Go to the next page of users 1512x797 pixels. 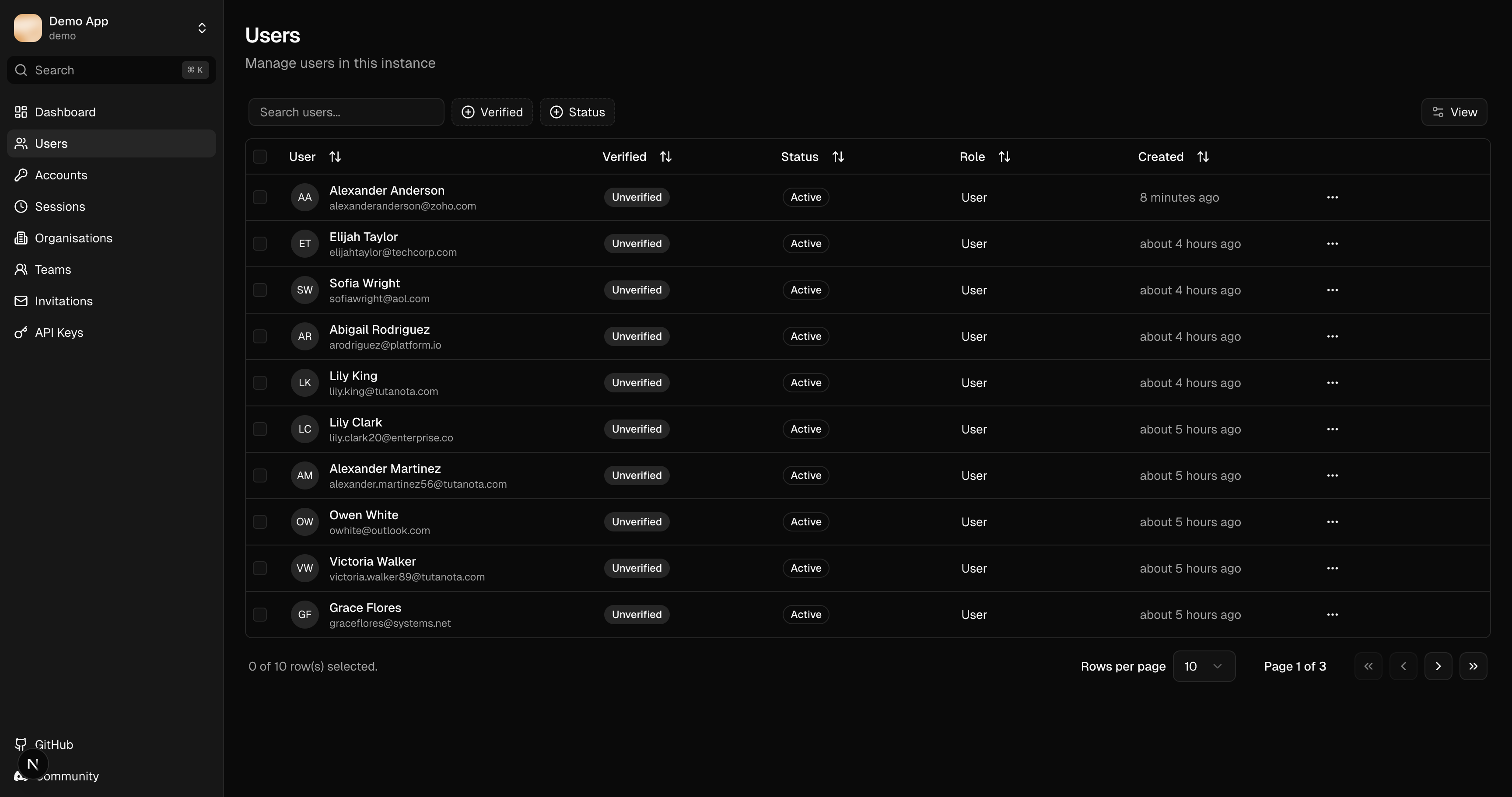click(x=1438, y=666)
